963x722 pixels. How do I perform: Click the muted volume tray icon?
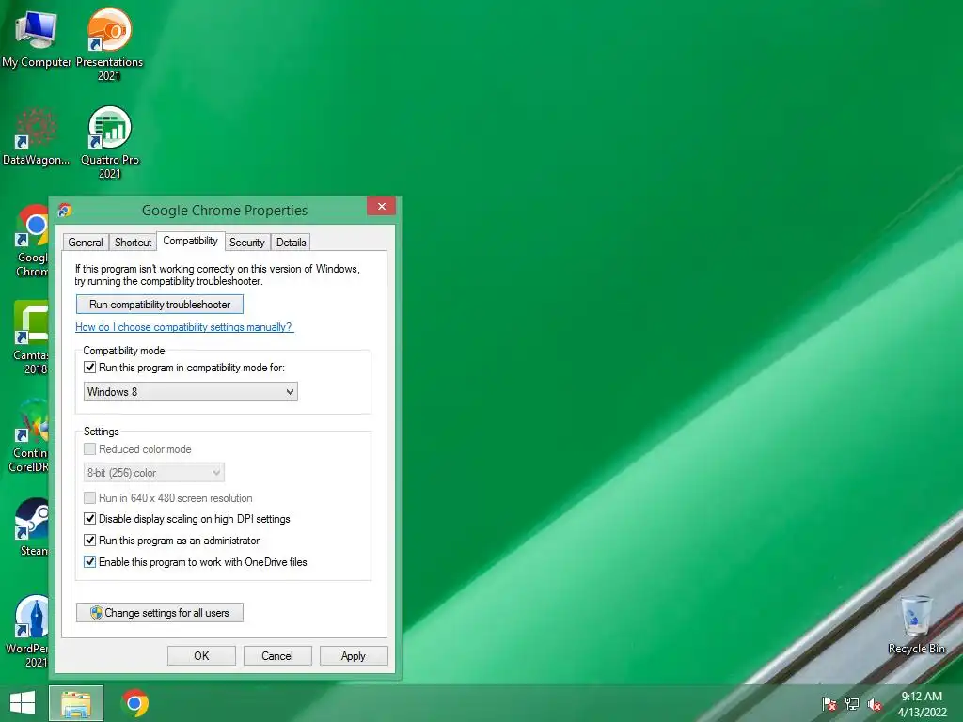(875, 704)
